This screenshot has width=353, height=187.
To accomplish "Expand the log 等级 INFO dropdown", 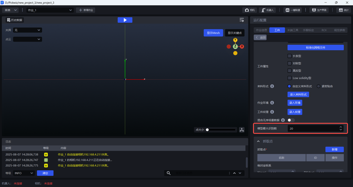I will [24, 173].
